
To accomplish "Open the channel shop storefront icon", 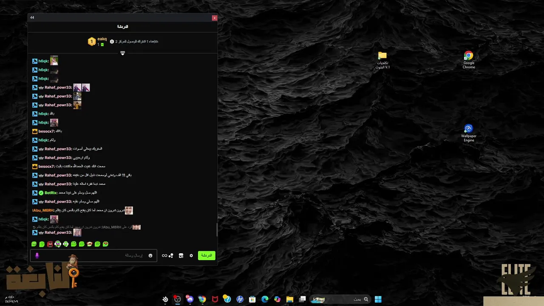I will [181, 255].
